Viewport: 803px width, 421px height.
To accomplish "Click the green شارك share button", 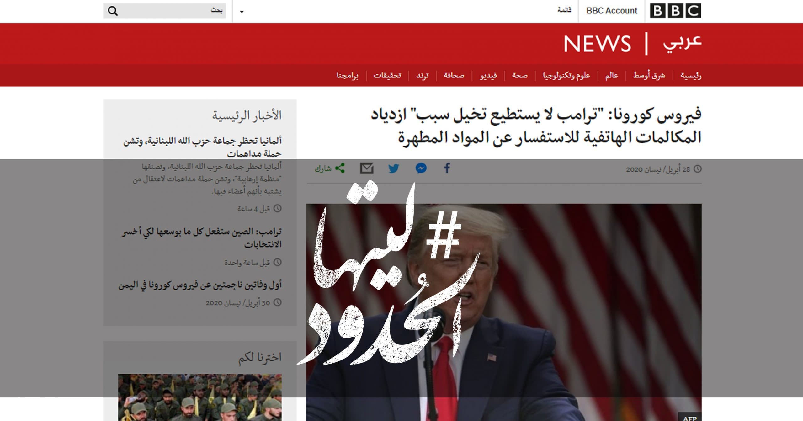I will 330,168.
